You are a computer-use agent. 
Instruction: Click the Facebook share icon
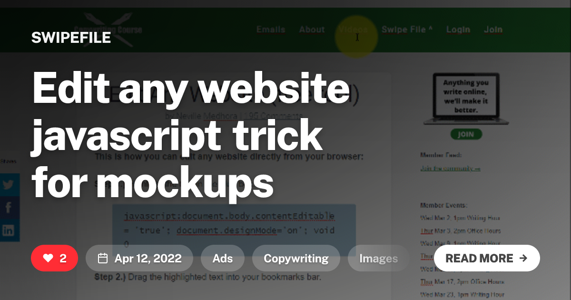[8, 208]
